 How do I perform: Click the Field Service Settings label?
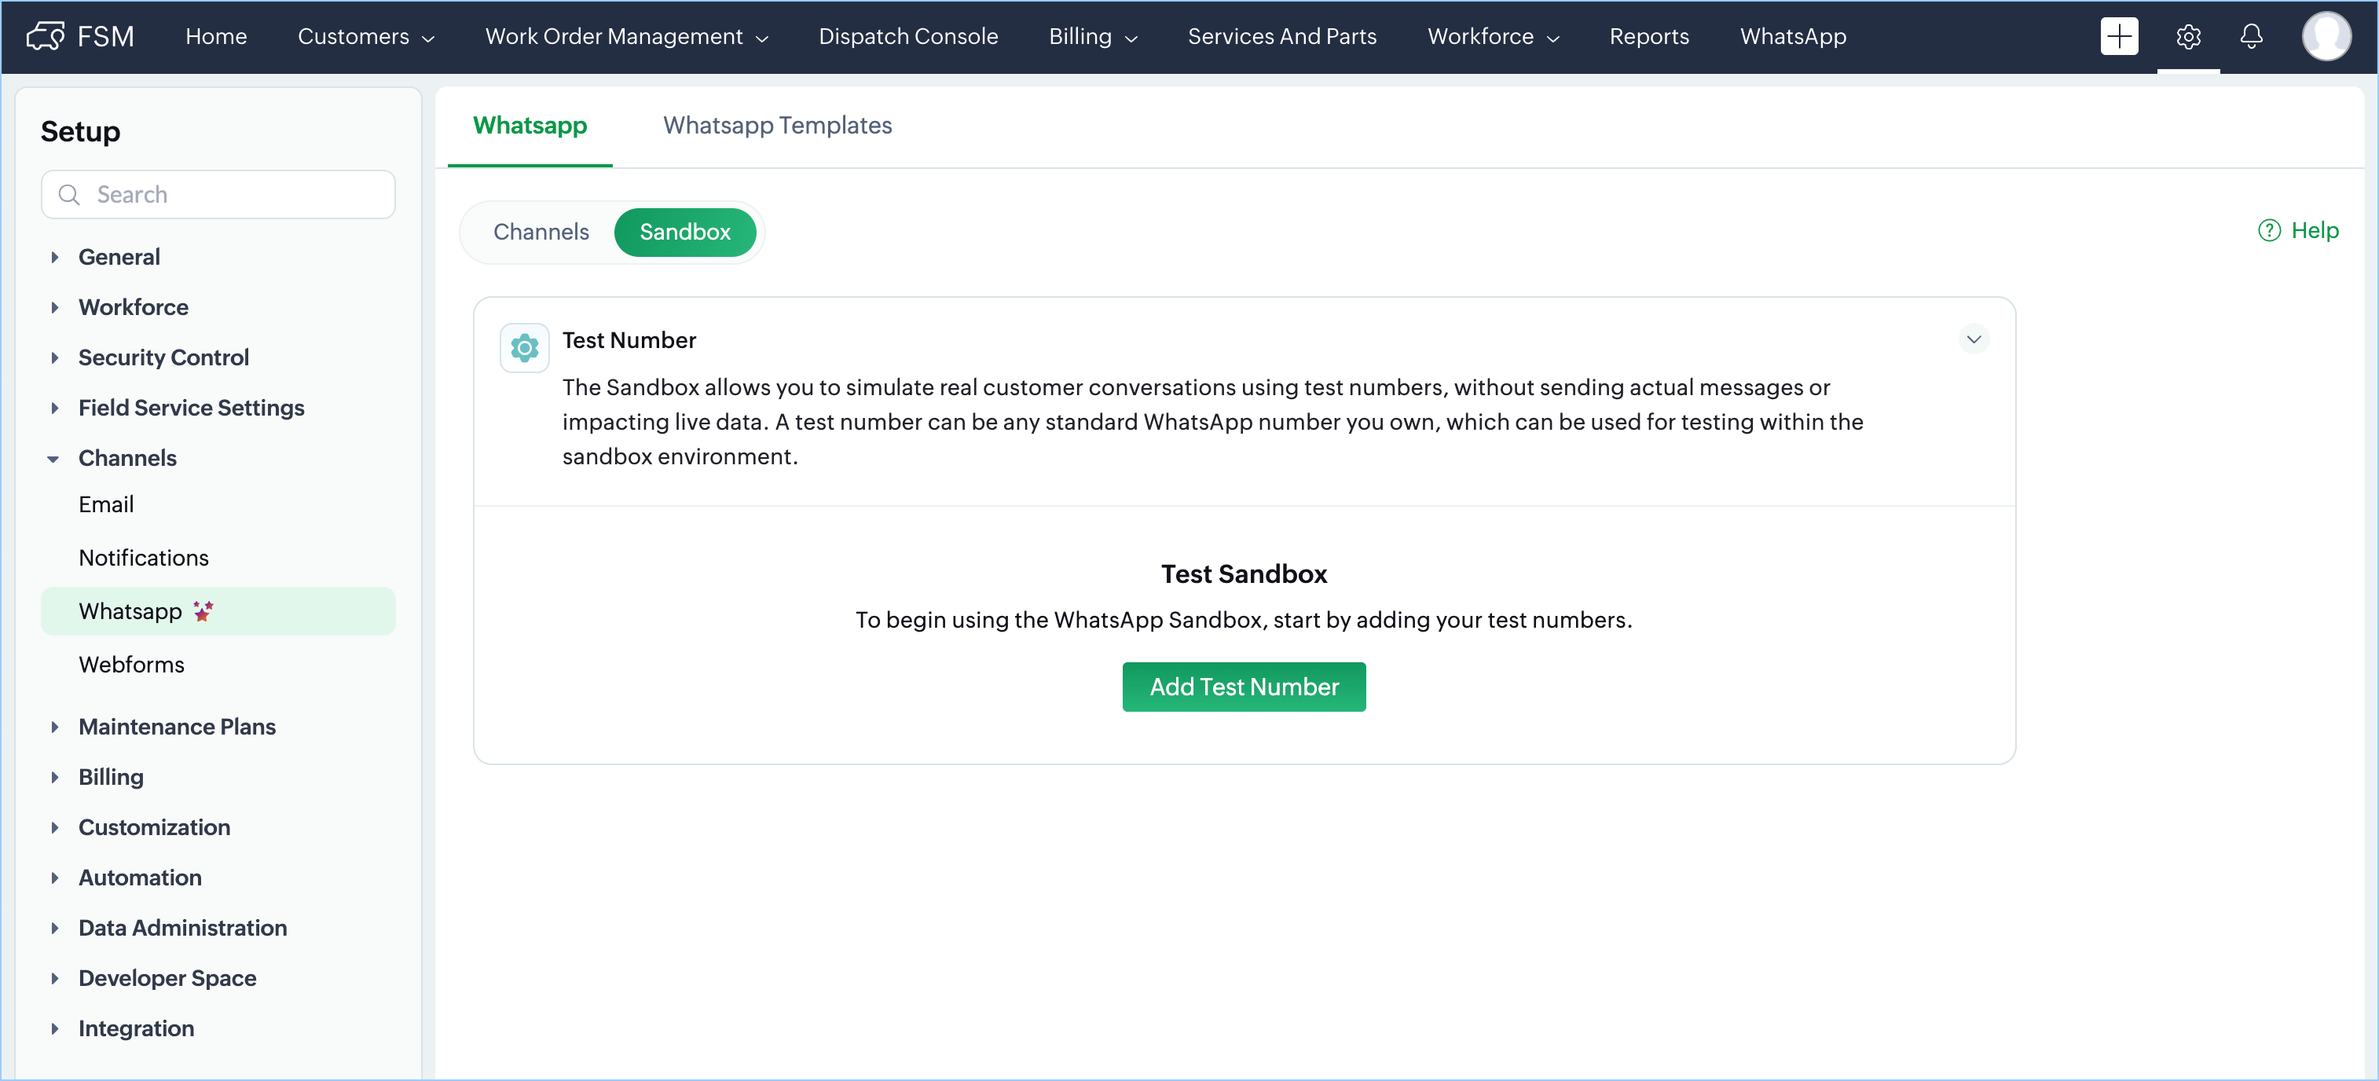coord(191,407)
